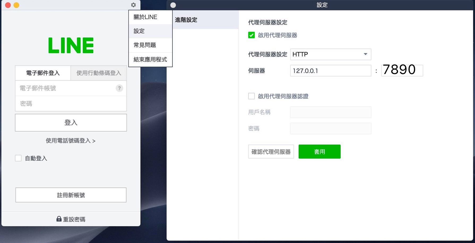
Task: Click the 伺服器 label text
Action: click(257, 71)
